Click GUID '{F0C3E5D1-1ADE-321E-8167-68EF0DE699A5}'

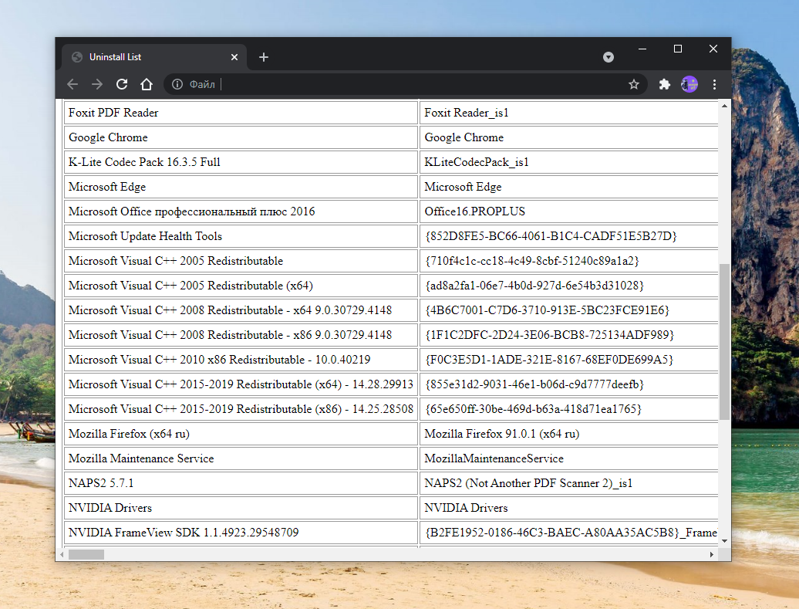568,360
